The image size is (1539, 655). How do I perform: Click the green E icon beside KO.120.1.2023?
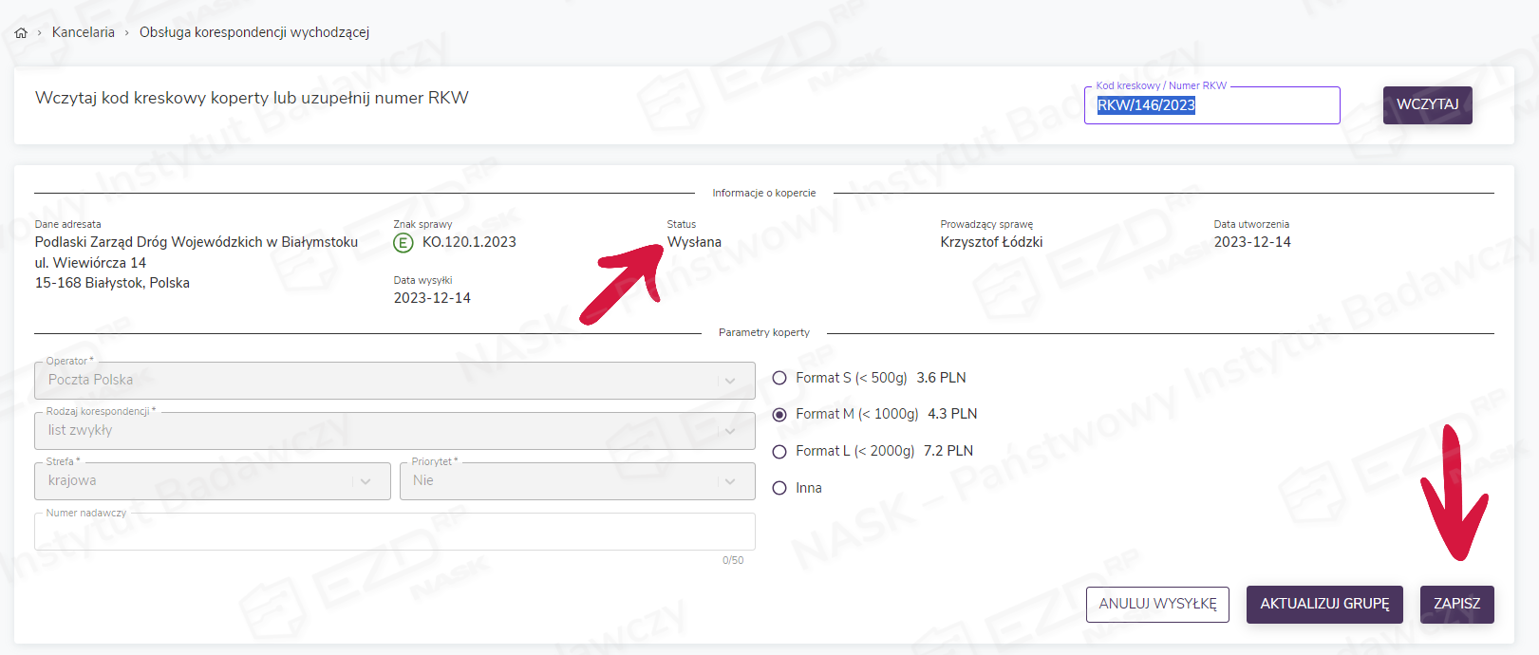pyautogui.click(x=404, y=243)
